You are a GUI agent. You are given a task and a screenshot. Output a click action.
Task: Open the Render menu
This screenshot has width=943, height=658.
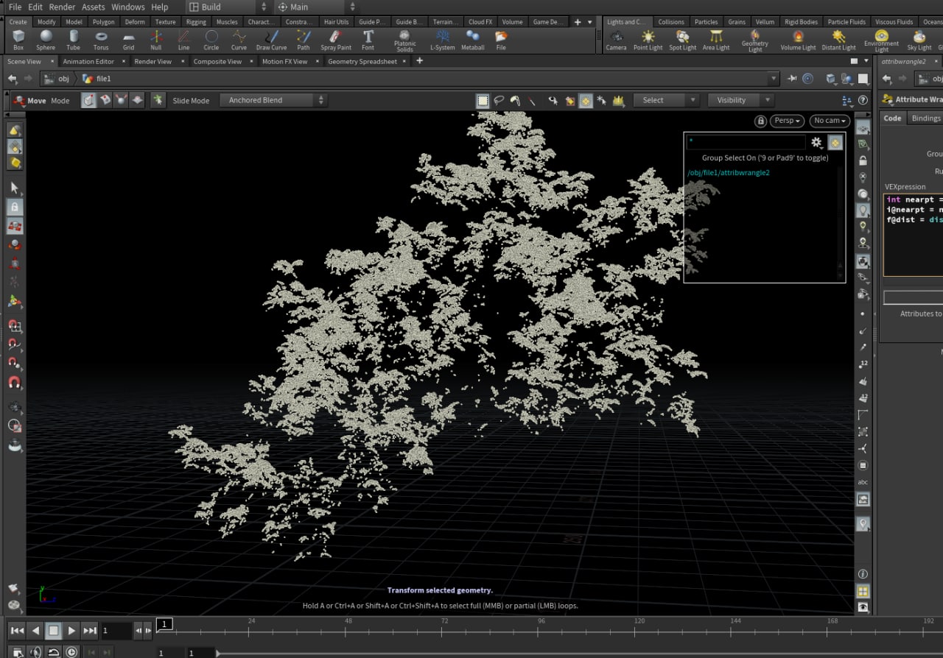point(62,7)
